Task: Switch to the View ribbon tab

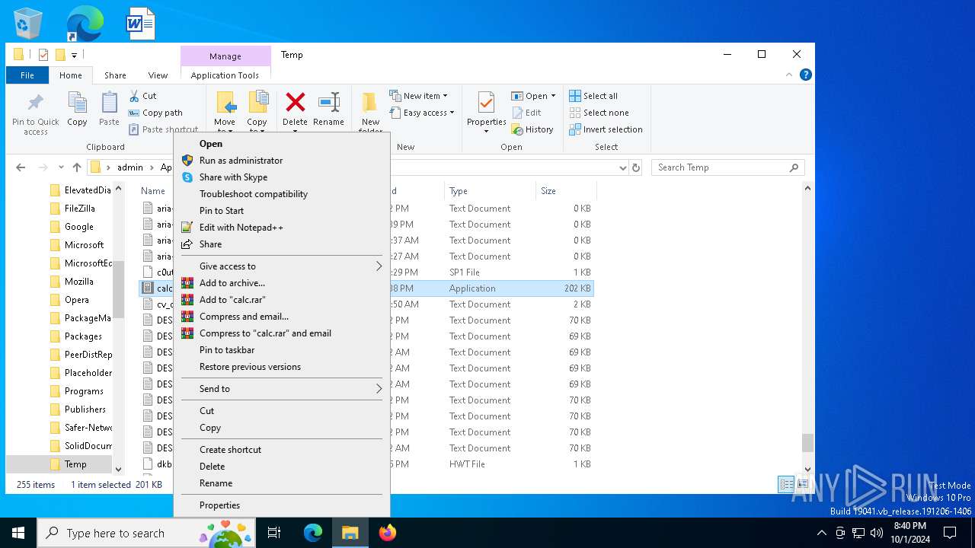Action: [158, 75]
